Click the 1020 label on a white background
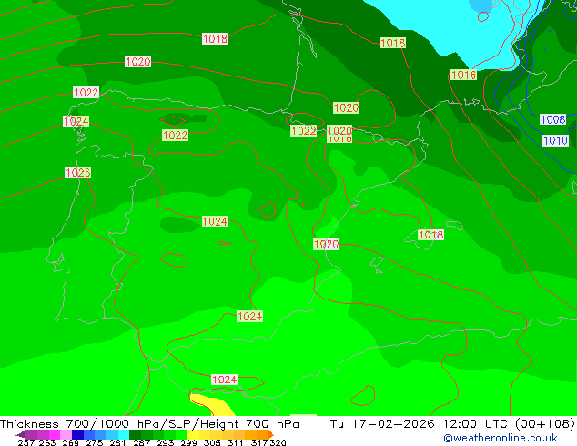Image resolution: width=577 pixels, height=446 pixels. [x=138, y=62]
